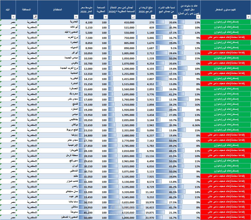The image size is (251, 220).
Task: Open the المنطقة2 column filter dropdown
Action: (x=76, y=17)
